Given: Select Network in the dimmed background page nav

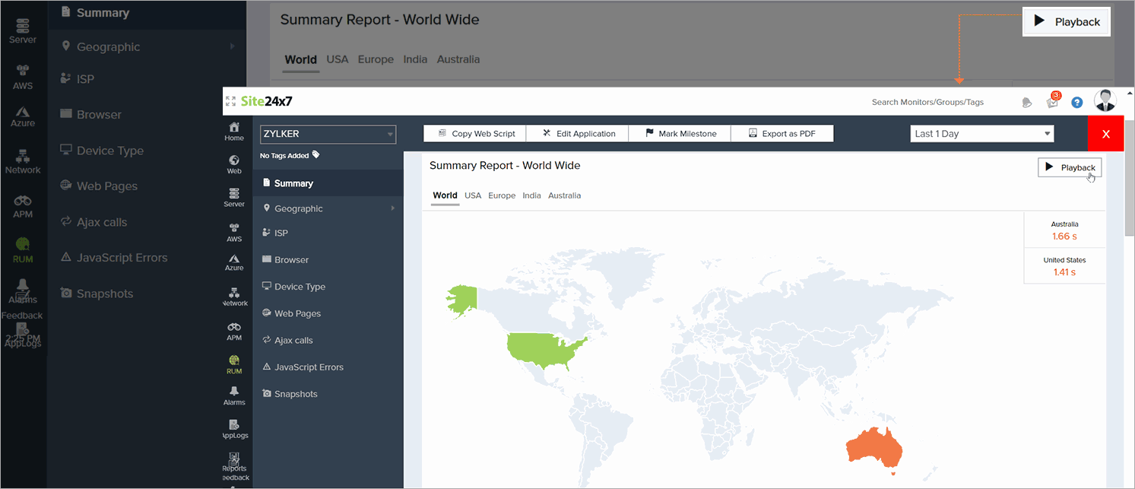Looking at the screenshot, I should [x=23, y=162].
